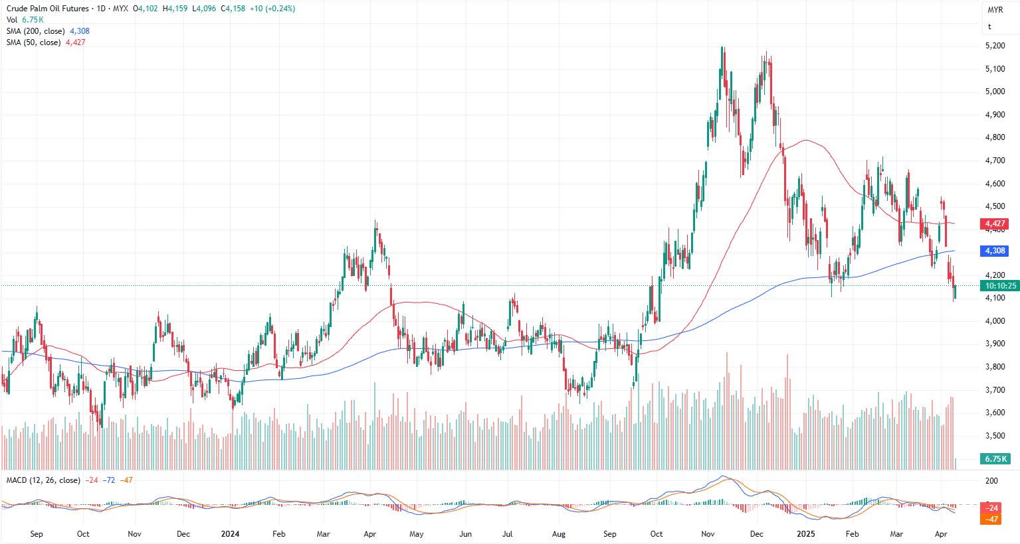The width and height of the screenshot is (1020, 544).
Task: Click the blue 4,308 SMA price label
Action: 995,251
